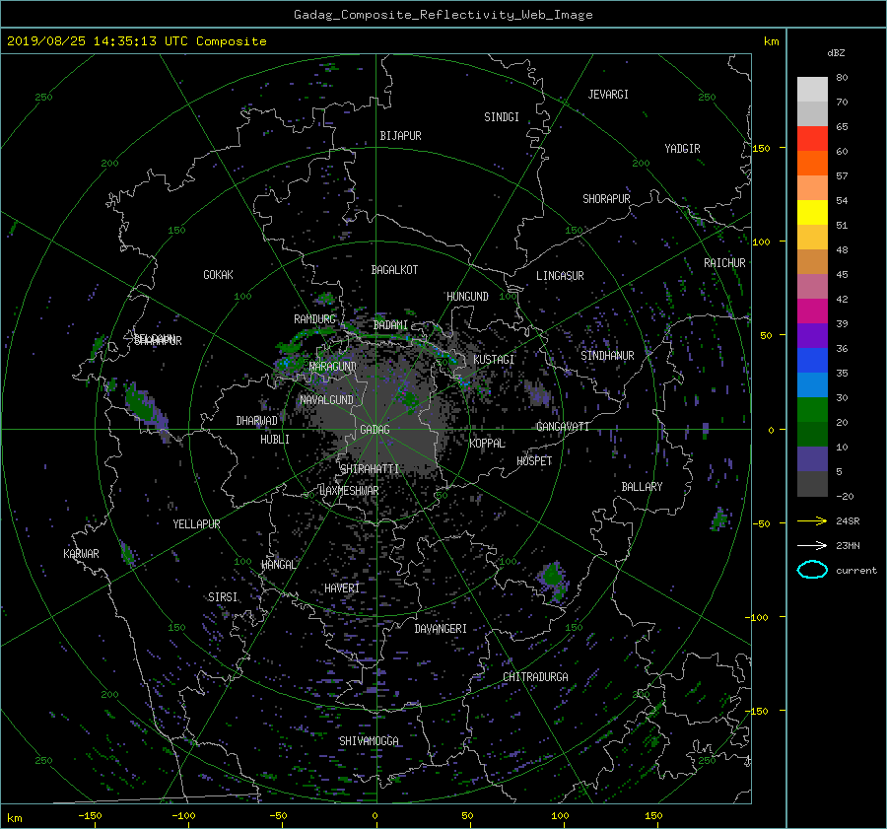Choose the LAXMESHWAR city label
The image size is (887, 829).
pos(349,491)
